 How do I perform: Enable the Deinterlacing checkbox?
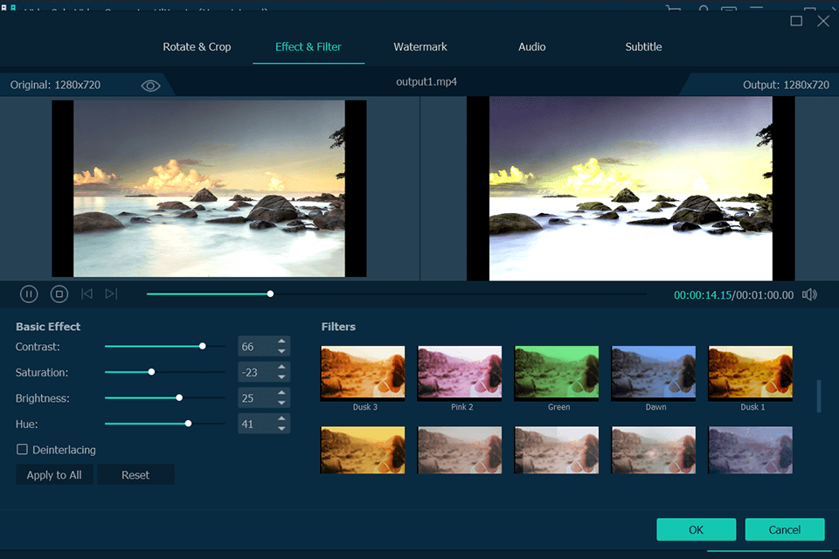tap(23, 450)
